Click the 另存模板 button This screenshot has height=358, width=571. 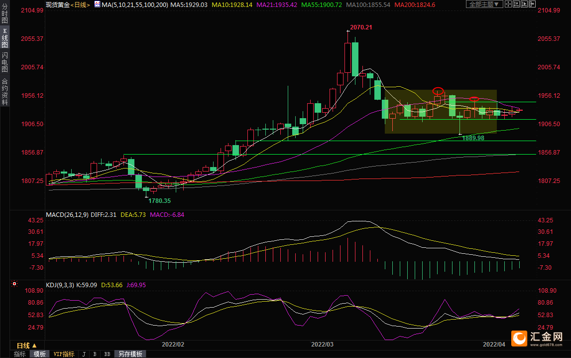(130, 354)
